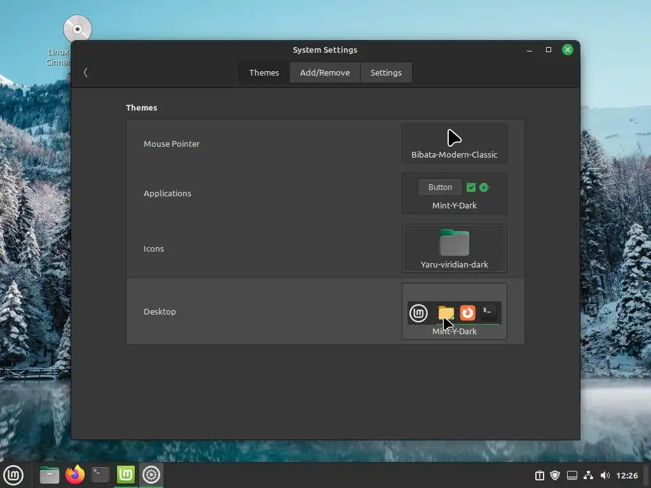
Task: Open the Linux Mint start menu
Action: (13, 475)
